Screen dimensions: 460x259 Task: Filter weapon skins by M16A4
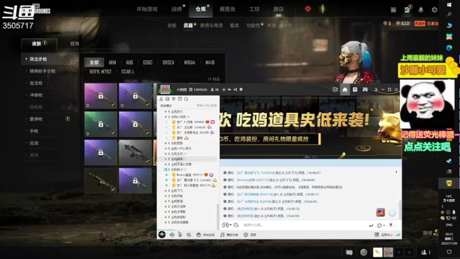190,62
